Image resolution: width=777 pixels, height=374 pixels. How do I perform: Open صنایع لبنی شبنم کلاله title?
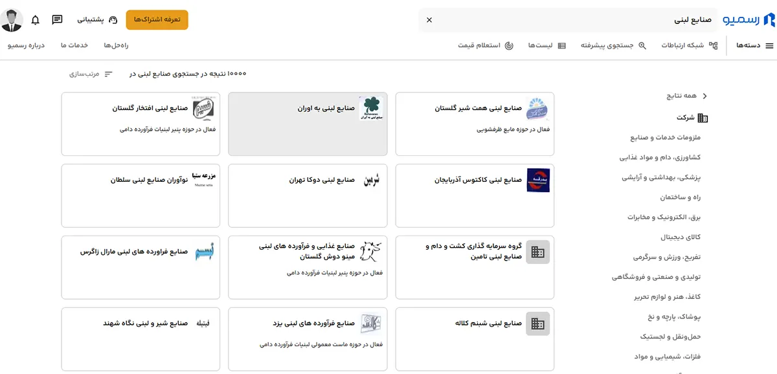click(488, 323)
